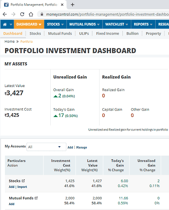Click the browser address bar URL
169x210 pixels.
(107, 14)
